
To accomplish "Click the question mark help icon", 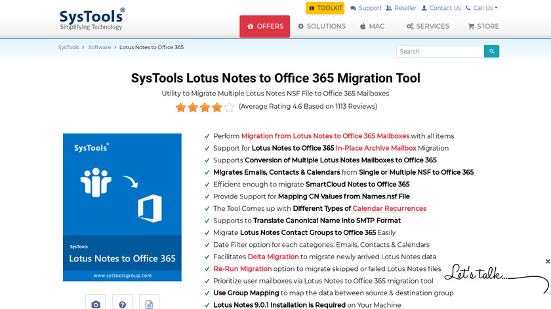I will (x=122, y=303).
